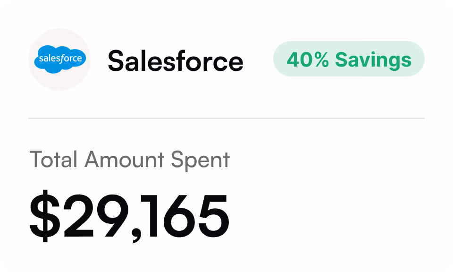Click the word Spent in the label
Screen dimensions: 453x272
point(200,161)
